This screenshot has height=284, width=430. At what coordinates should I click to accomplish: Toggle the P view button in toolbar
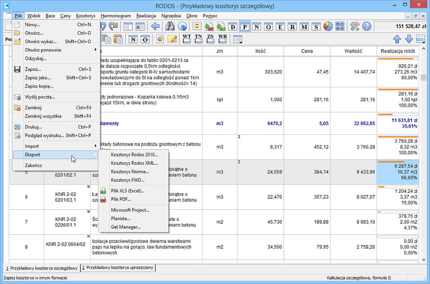coord(245,27)
